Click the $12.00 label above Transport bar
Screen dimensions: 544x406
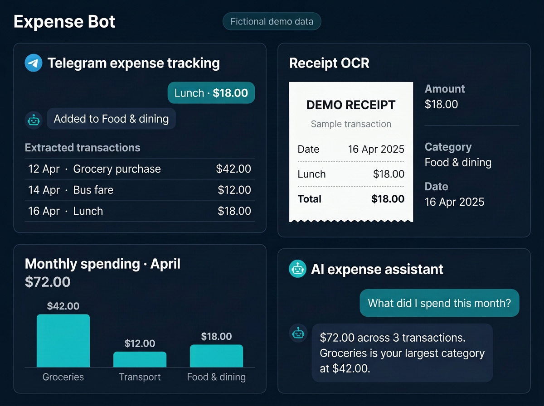(x=140, y=343)
